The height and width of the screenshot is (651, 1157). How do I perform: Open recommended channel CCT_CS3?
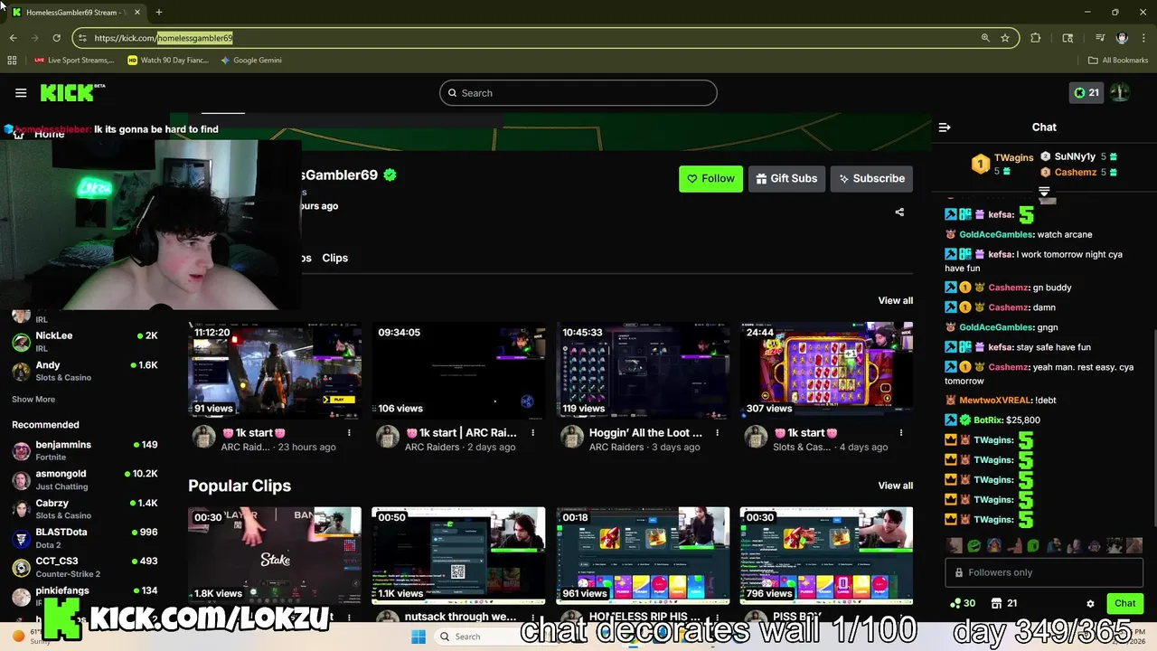[85, 567]
